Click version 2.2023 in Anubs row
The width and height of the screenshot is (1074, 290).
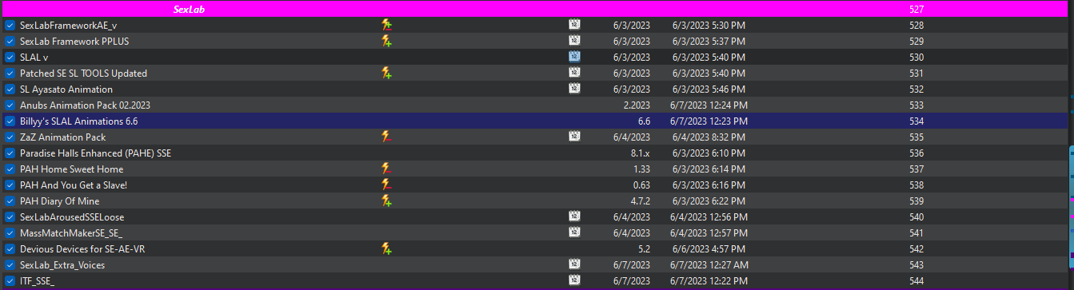click(637, 105)
